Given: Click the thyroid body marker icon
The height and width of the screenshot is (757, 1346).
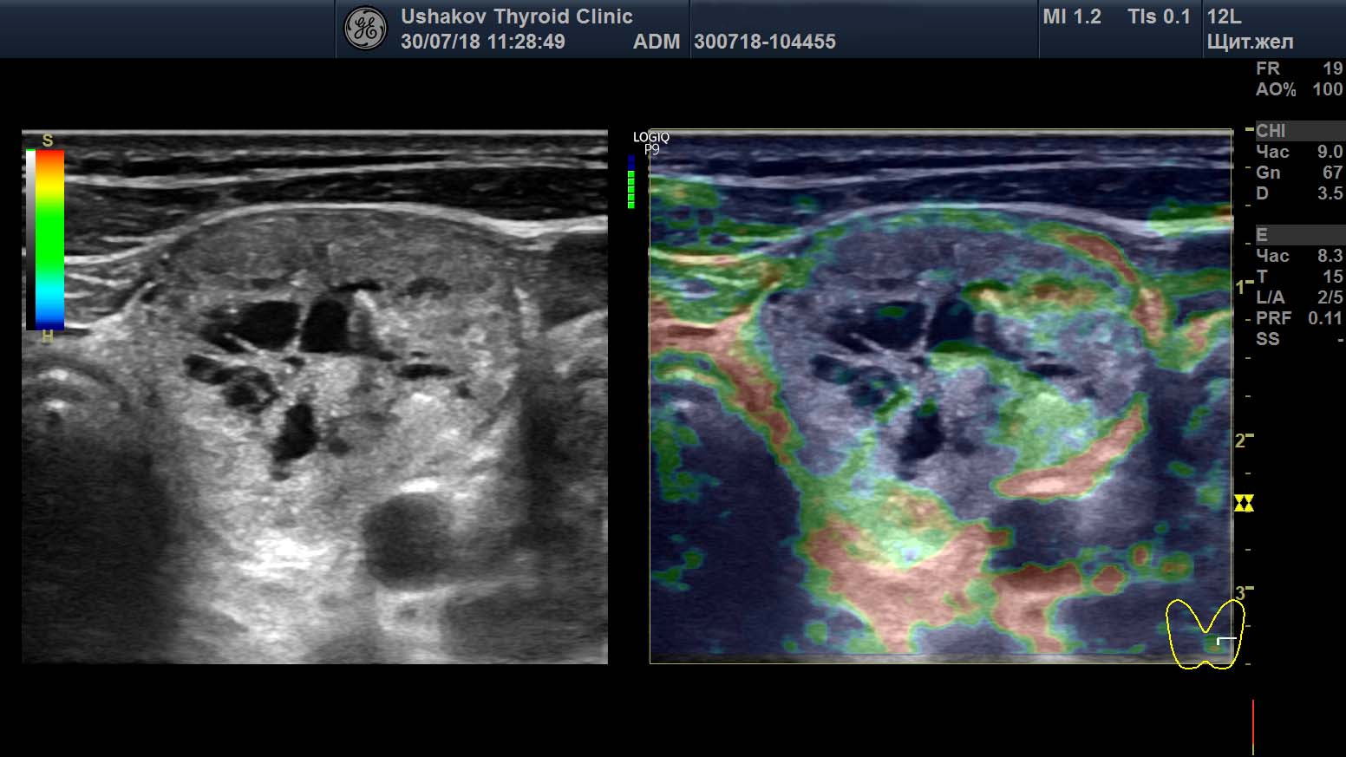Looking at the screenshot, I should (1205, 633).
